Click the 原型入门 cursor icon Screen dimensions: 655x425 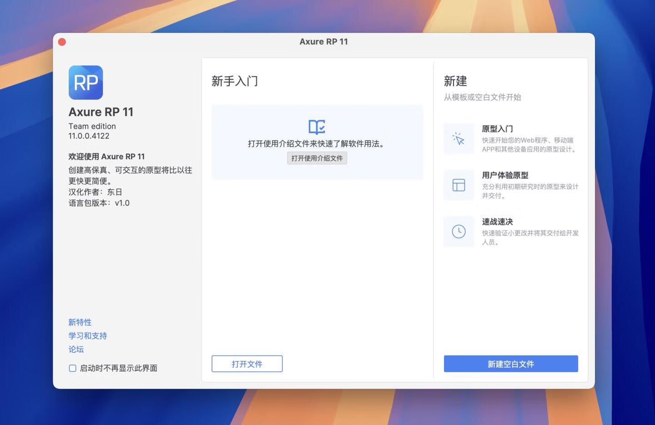pos(458,139)
